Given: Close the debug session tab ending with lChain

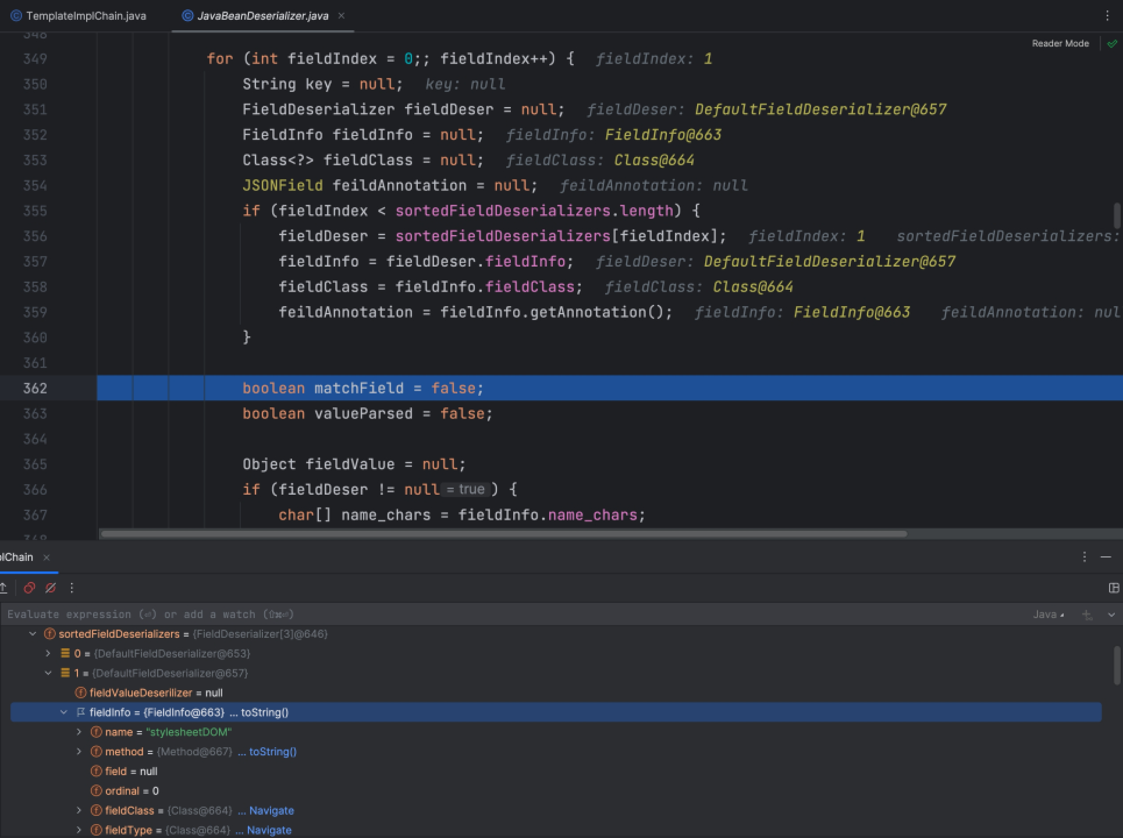Looking at the screenshot, I should click(47, 558).
